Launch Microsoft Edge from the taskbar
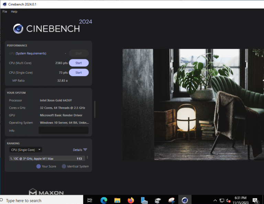 click(x=104, y=200)
